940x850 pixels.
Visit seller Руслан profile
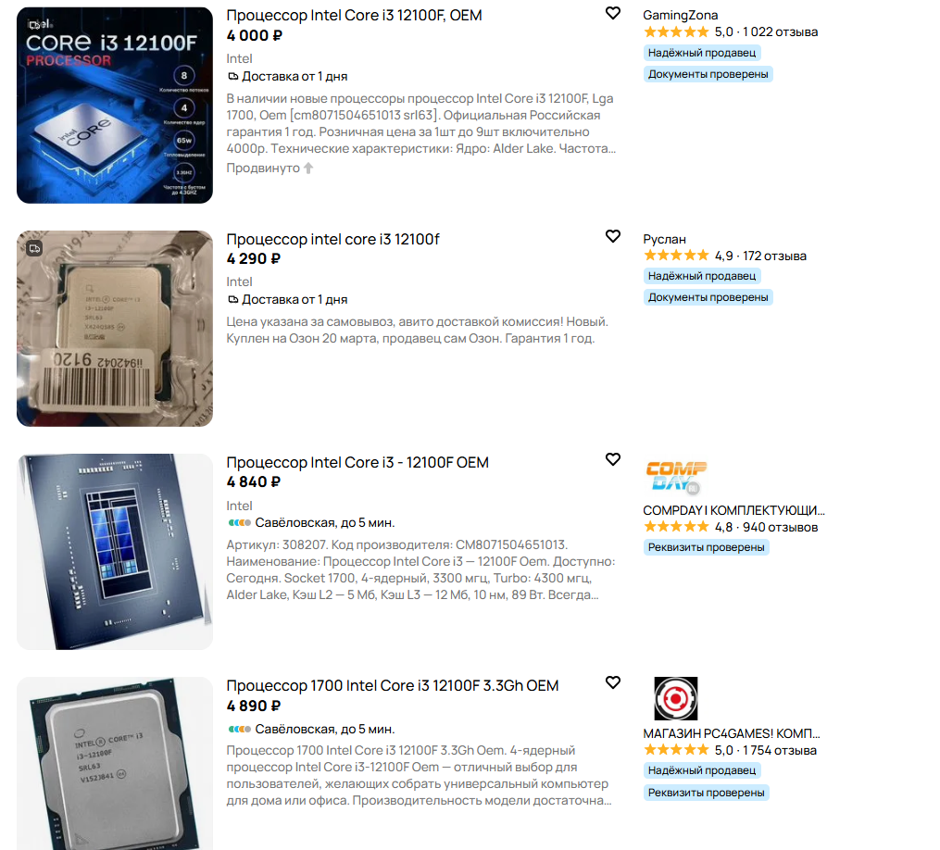(x=664, y=239)
